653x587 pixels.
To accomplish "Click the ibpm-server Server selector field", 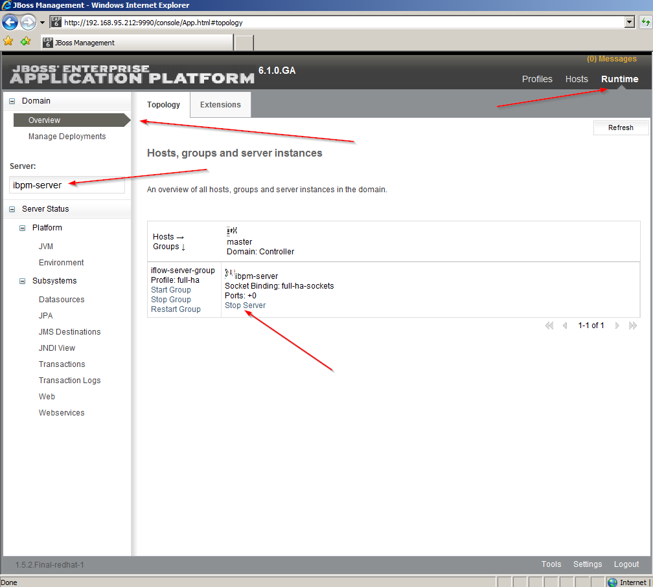I will click(x=67, y=185).
